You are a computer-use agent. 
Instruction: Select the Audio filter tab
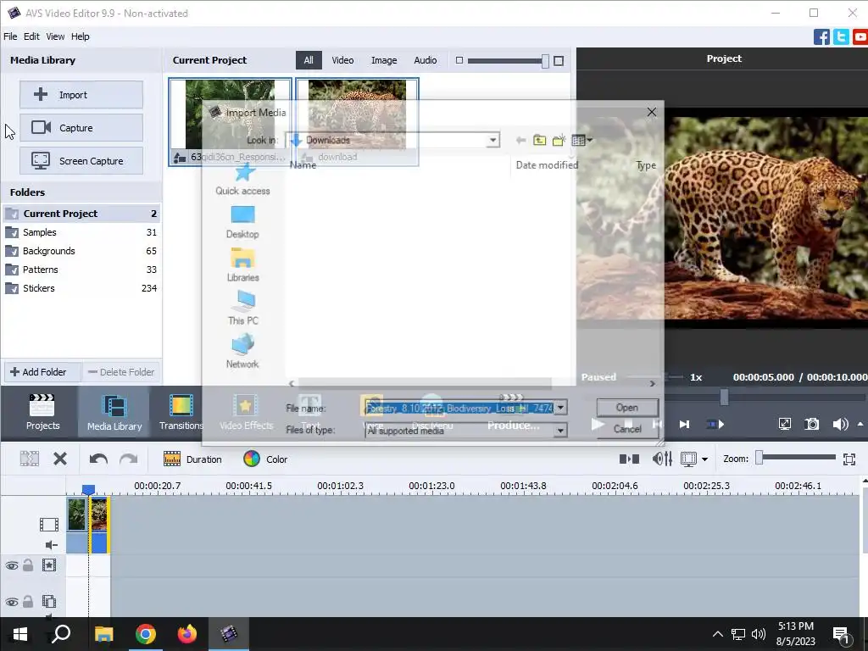tap(426, 60)
